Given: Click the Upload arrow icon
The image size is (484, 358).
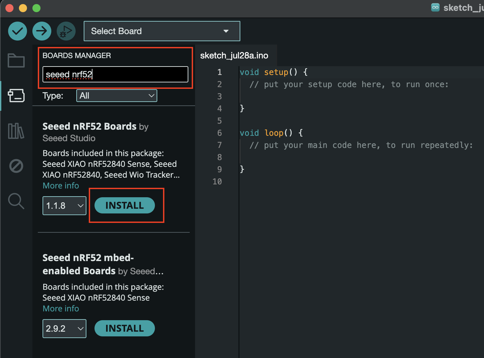Looking at the screenshot, I should 42,31.
